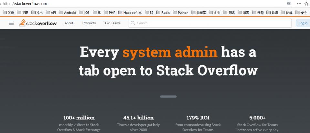Open the three-dots page actions menu
Image resolution: width=310 pixels, height=133 pixels.
[299, 4]
